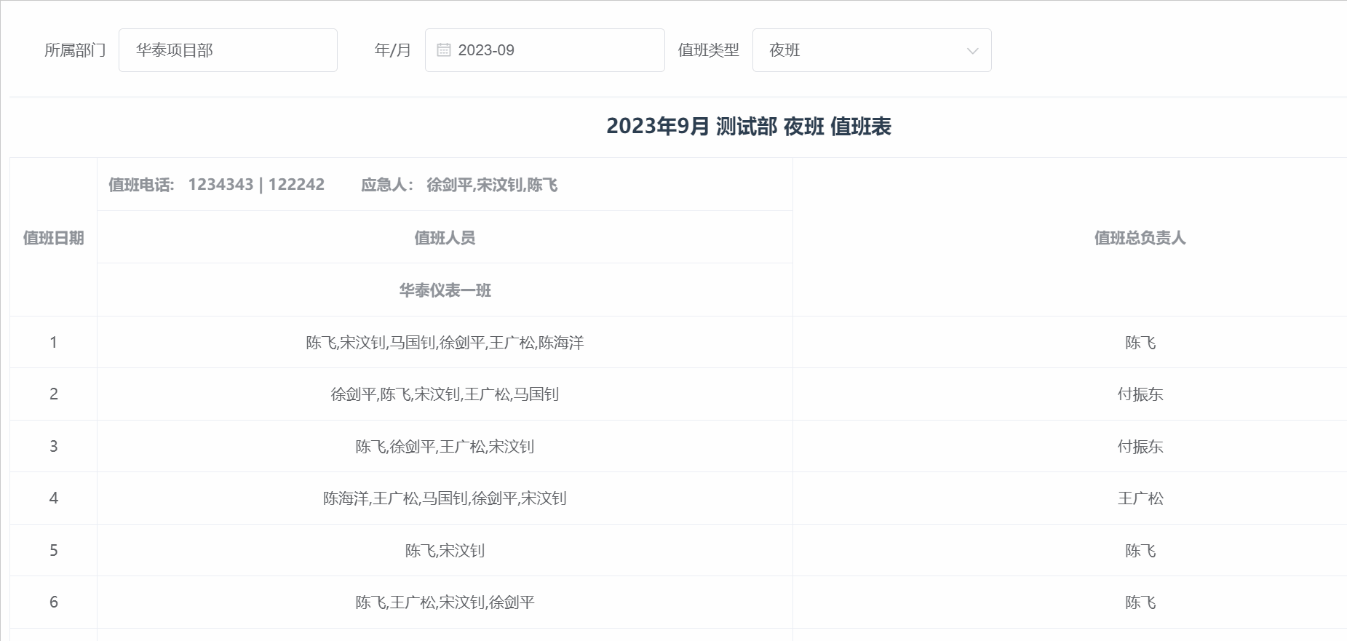Click staff list 陈飞,宋汶钊 on day 5
Viewport: 1347px width, 641px height.
point(445,551)
